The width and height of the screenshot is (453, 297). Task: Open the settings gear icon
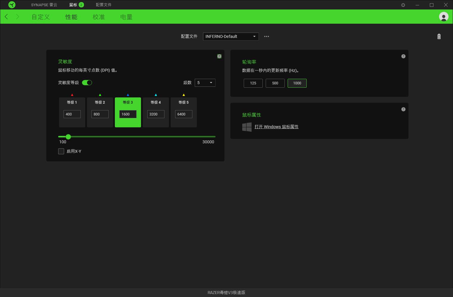pyautogui.click(x=403, y=5)
